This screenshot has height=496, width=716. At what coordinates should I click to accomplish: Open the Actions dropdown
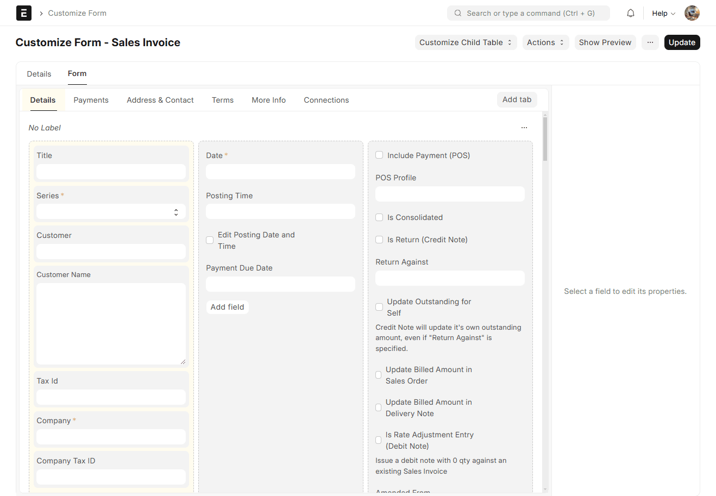pos(545,42)
